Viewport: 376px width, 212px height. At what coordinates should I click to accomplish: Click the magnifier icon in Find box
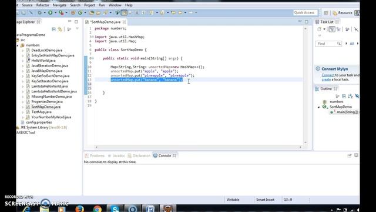pos(339,44)
